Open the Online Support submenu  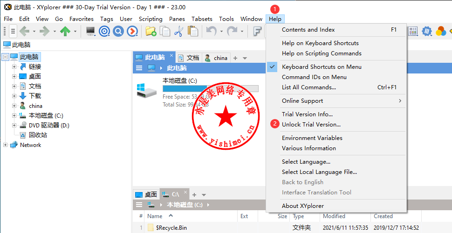click(336, 100)
